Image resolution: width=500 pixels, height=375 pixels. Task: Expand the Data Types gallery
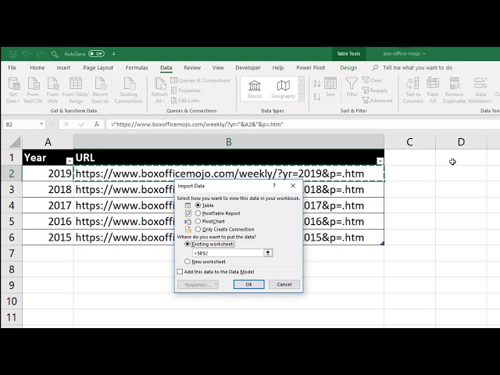click(x=302, y=98)
